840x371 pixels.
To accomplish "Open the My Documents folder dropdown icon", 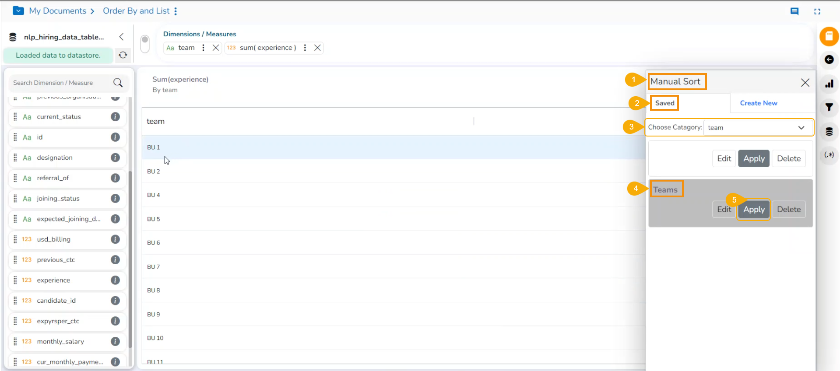I will [x=18, y=10].
